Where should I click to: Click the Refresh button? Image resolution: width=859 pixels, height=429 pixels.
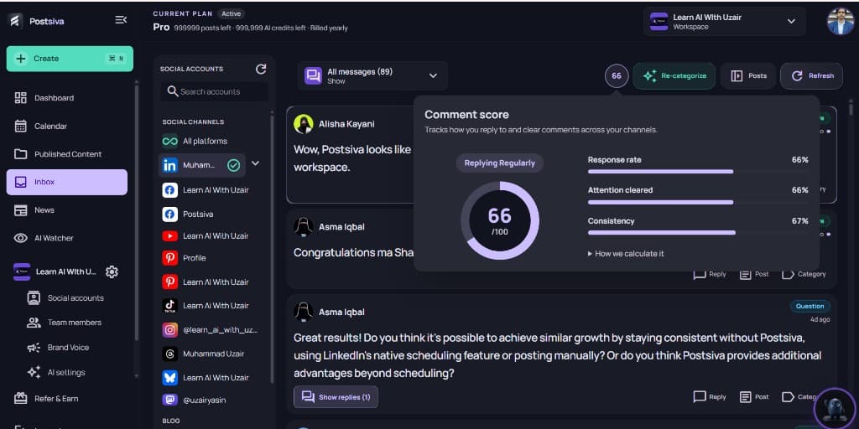(812, 76)
